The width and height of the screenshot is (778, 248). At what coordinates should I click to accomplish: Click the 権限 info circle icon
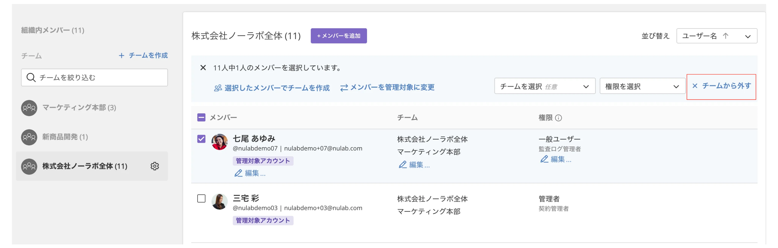[559, 118]
